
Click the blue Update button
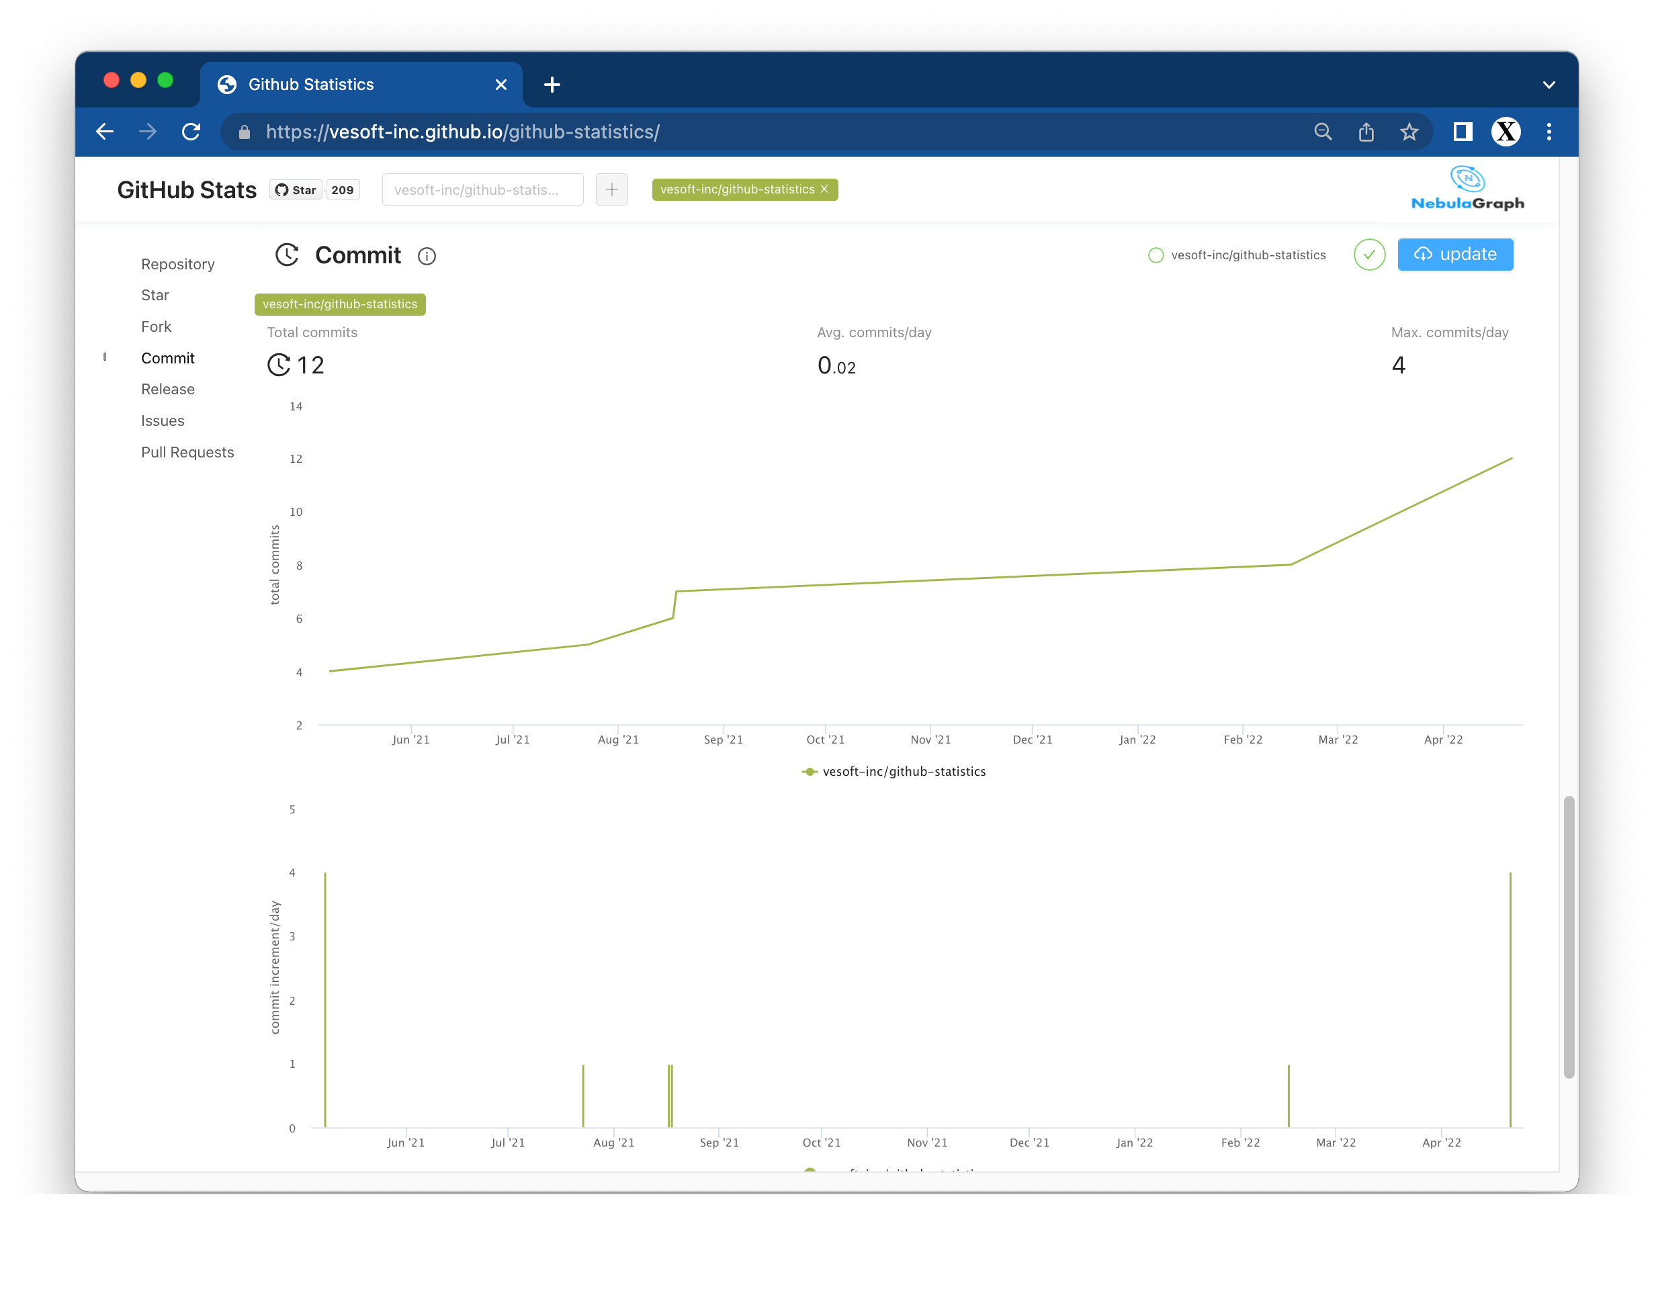click(x=1455, y=254)
